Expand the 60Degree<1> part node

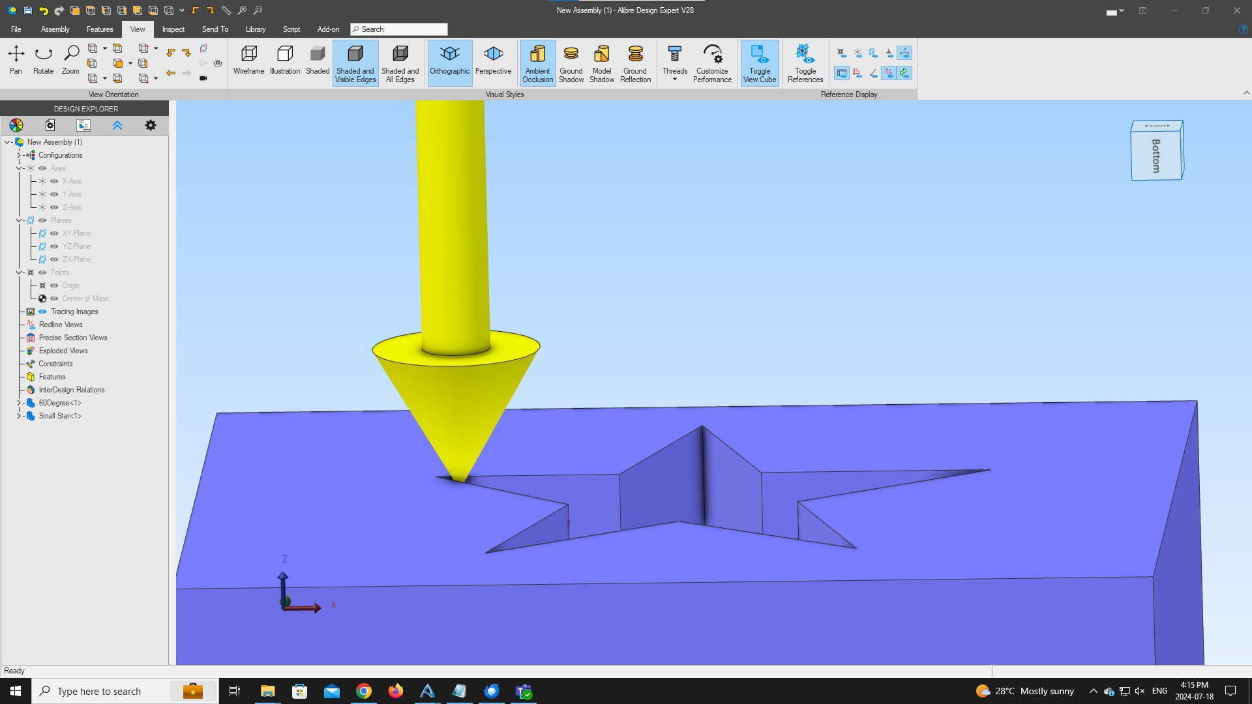pyautogui.click(x=19, y=403)
